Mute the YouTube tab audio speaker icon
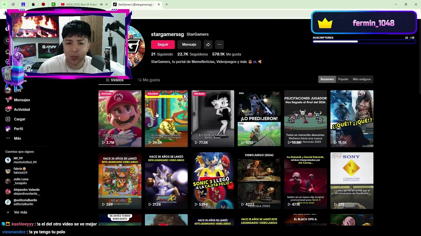421x236 pixels. (101, 5)
